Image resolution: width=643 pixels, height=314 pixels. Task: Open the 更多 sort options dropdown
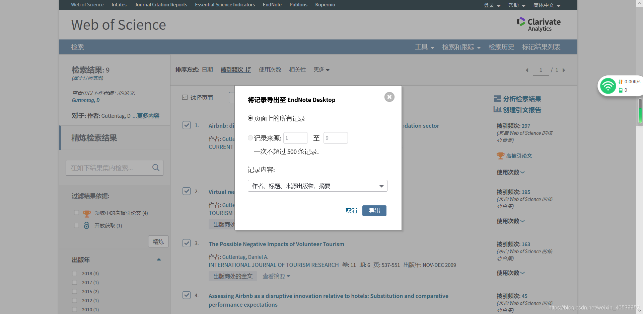click(321, 70)
